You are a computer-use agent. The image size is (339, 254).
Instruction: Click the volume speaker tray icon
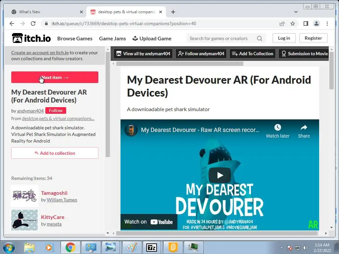[x=306, y=247]
